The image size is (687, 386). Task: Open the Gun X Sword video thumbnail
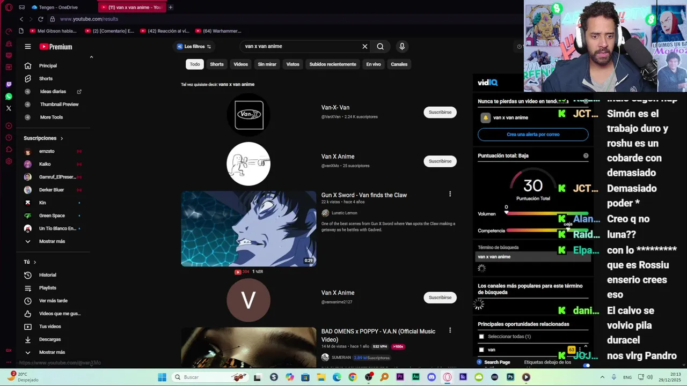tap(249, 229)
